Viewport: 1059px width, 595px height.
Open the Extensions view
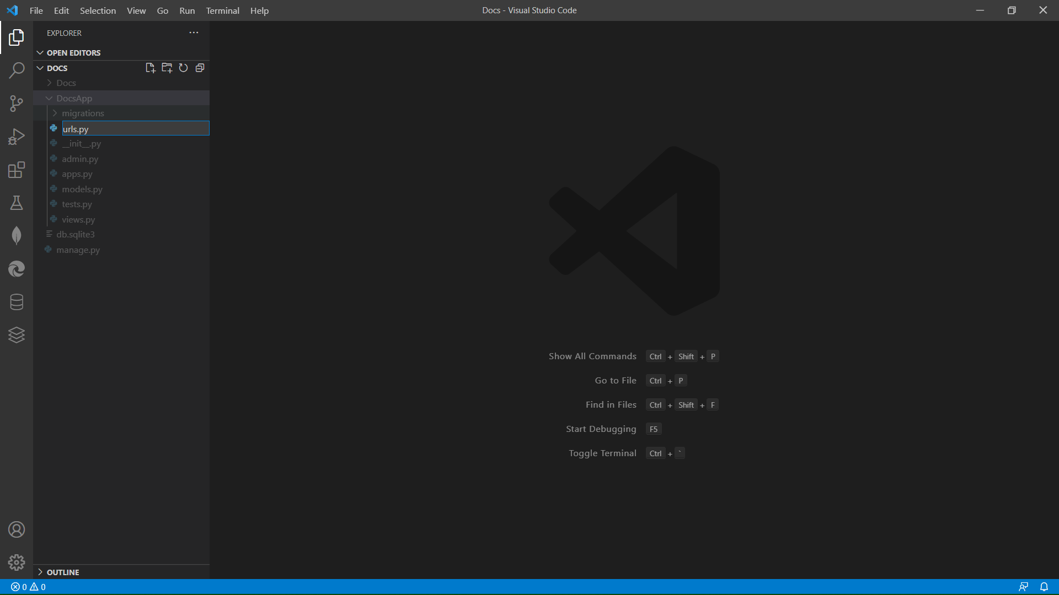point(17,170)
